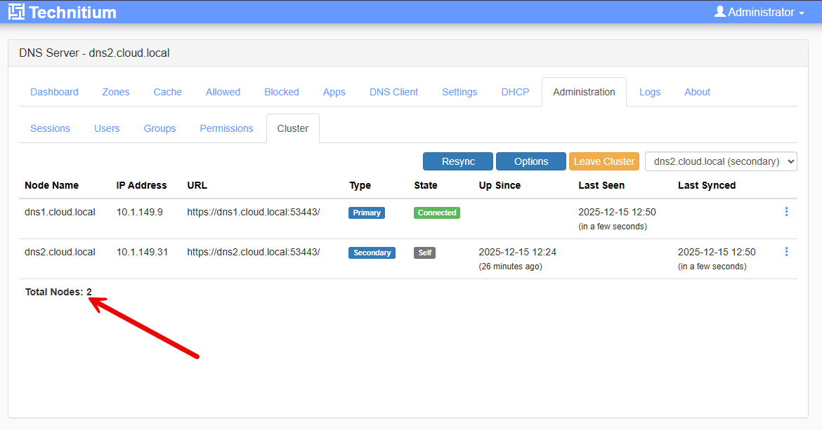This screenshot has width=822, height=430.
Task: Click the Node Name column header
Action: 51,185
